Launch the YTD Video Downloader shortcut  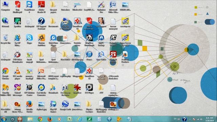click(x=17, y=57)
